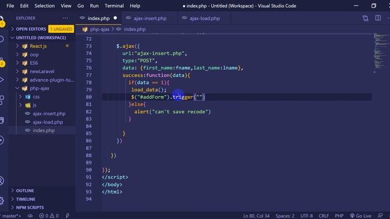Screen dimensions: 390x219
Task: Click the errors and warnings status icon
Action: coord(49,216)
